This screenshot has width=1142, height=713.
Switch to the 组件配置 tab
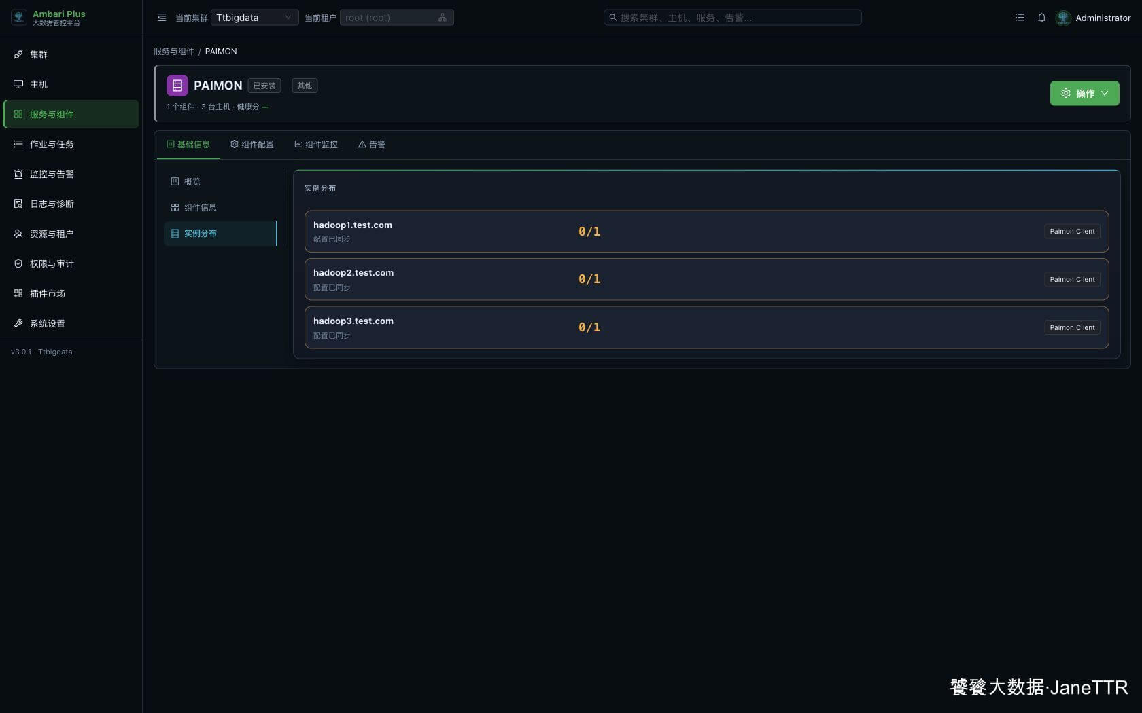pos(252,144)
